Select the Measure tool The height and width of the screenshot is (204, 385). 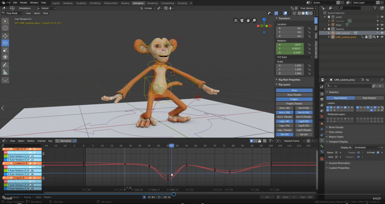5,72
